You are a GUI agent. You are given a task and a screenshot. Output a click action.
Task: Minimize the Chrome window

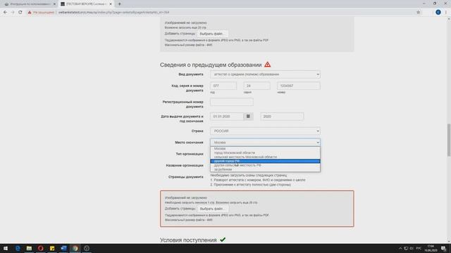pos(424,4)
